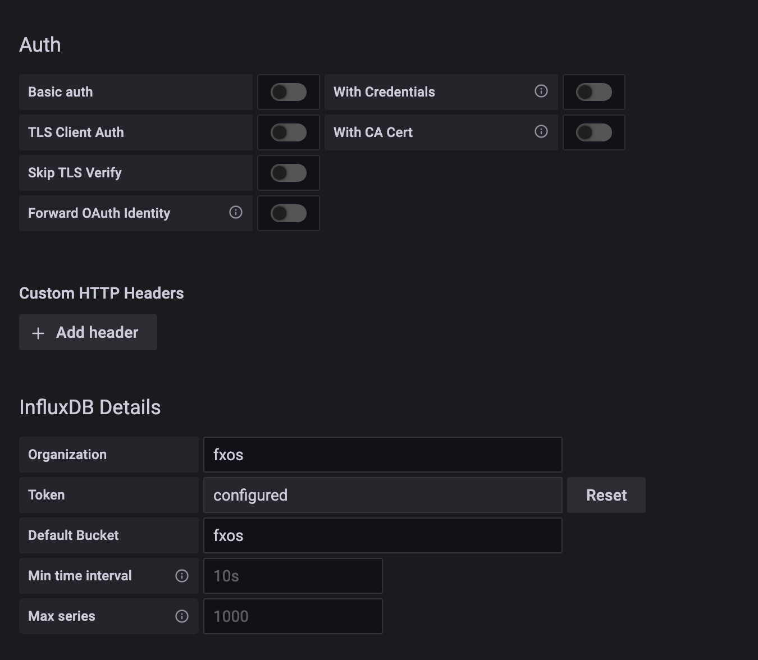The width and height of the screenshot is (758, 660).
Task: Focus the Min time interval input
Action: point(292,575)
